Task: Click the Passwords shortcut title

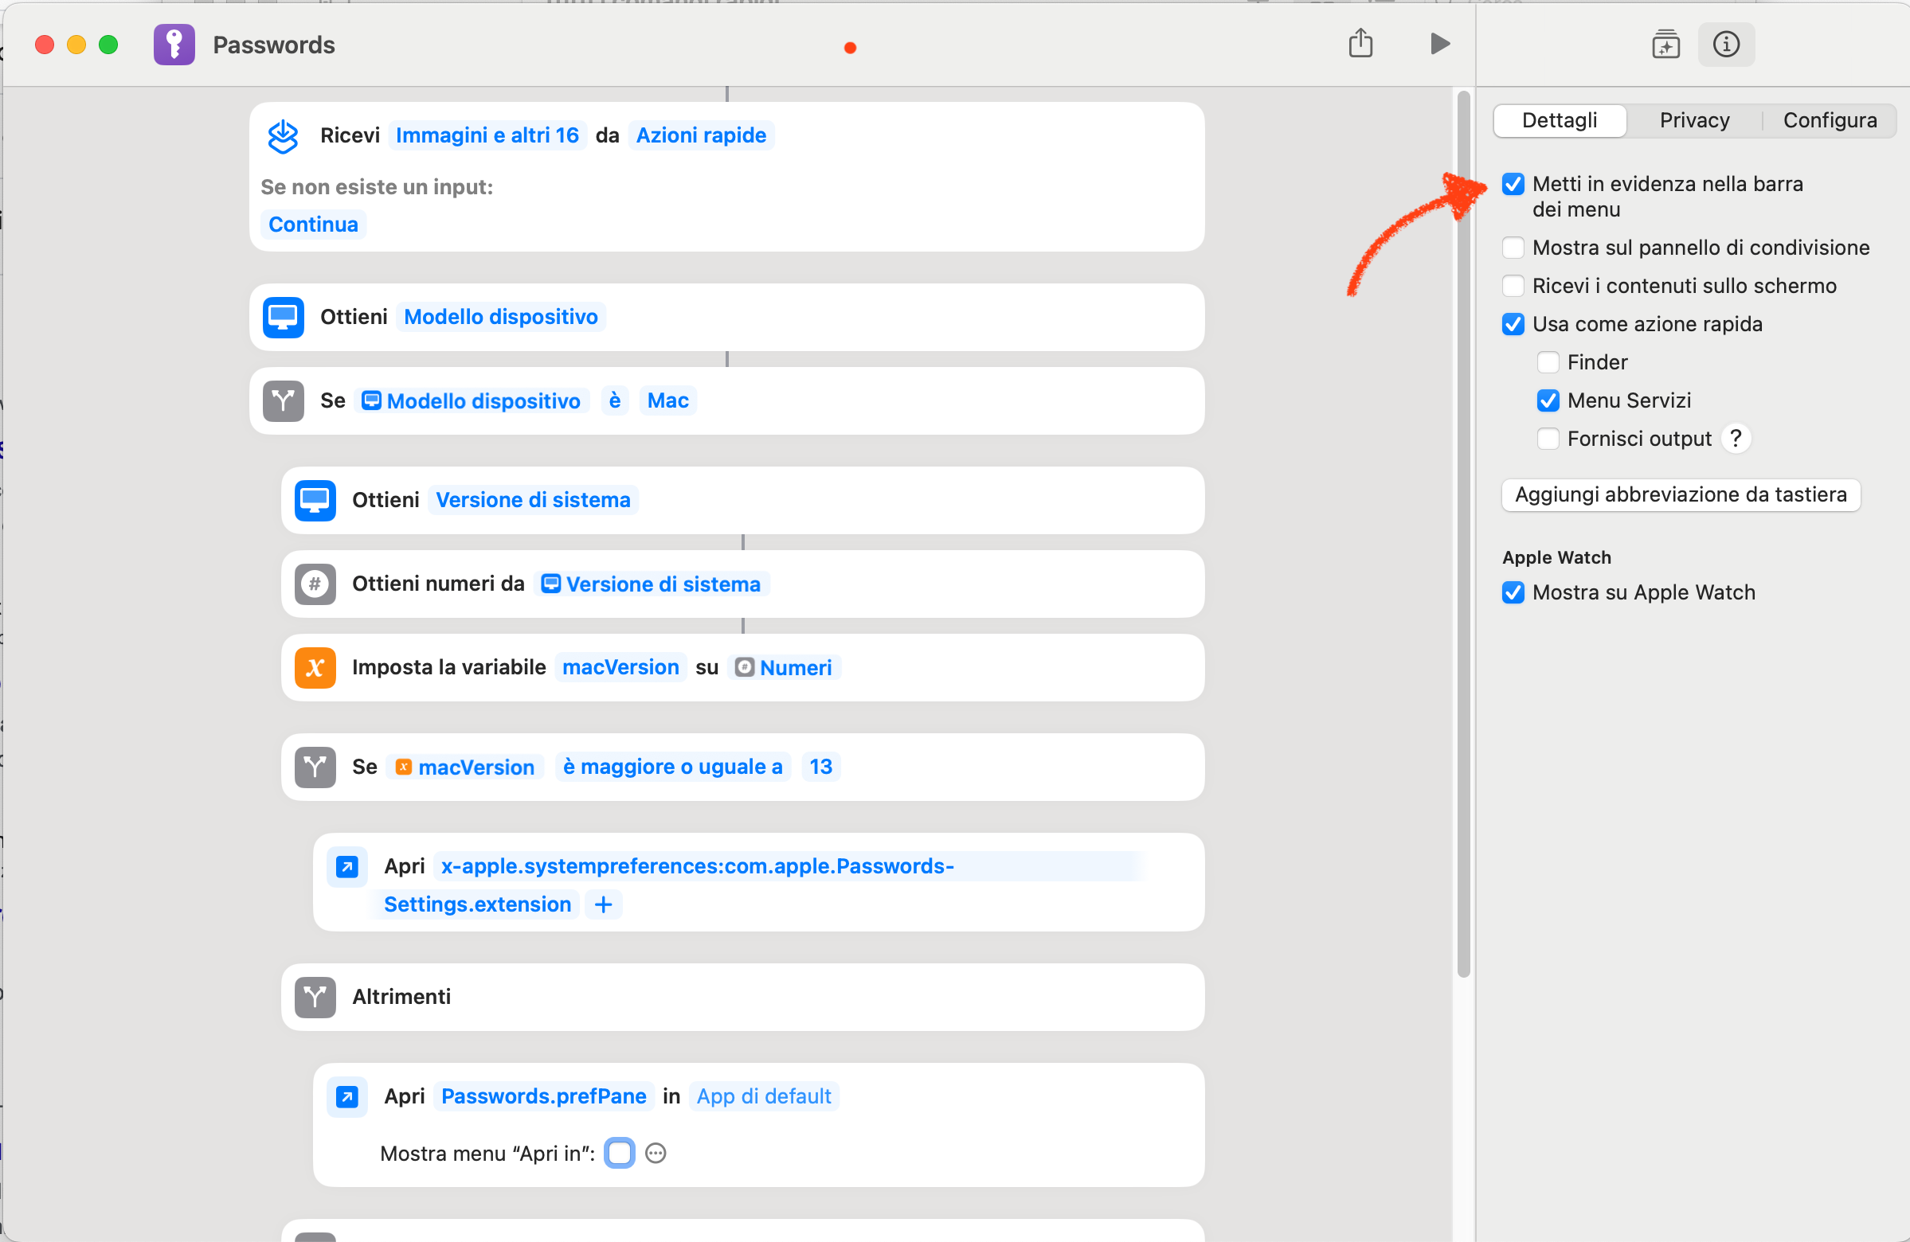Action: [x=274, y=45]
